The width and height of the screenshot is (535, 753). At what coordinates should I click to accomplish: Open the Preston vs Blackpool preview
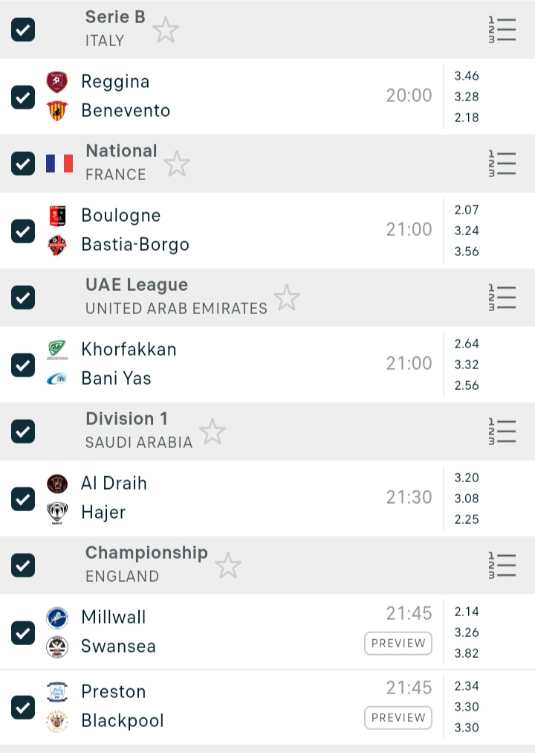(398, 718)
